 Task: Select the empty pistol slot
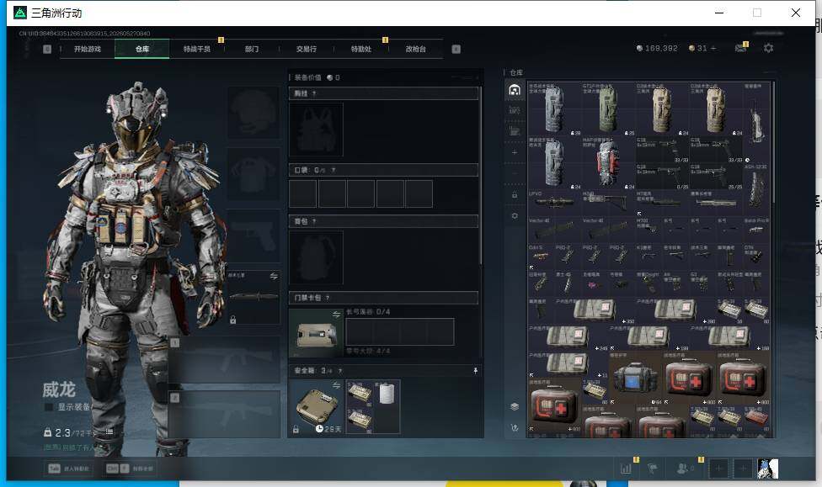254,236
